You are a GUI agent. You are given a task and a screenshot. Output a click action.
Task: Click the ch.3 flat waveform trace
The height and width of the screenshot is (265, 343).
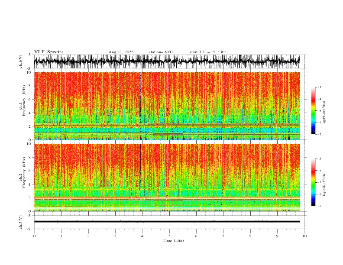[167, 222]
